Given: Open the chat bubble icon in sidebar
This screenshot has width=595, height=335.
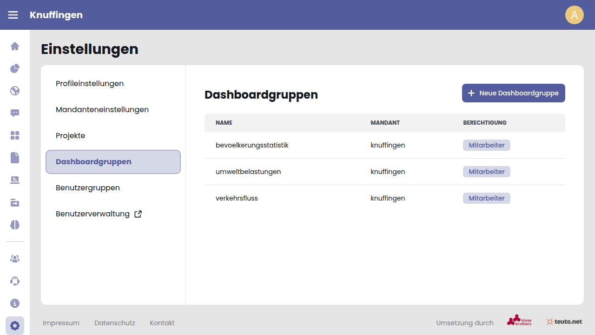Looking at the screenshot, I should point(15,113).
